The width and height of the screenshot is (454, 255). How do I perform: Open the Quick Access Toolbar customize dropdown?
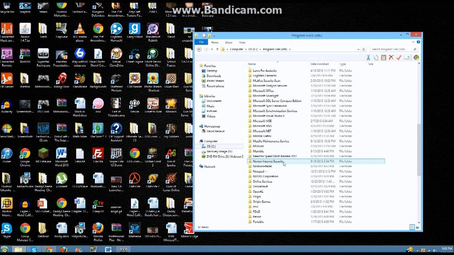pos(214,35)
